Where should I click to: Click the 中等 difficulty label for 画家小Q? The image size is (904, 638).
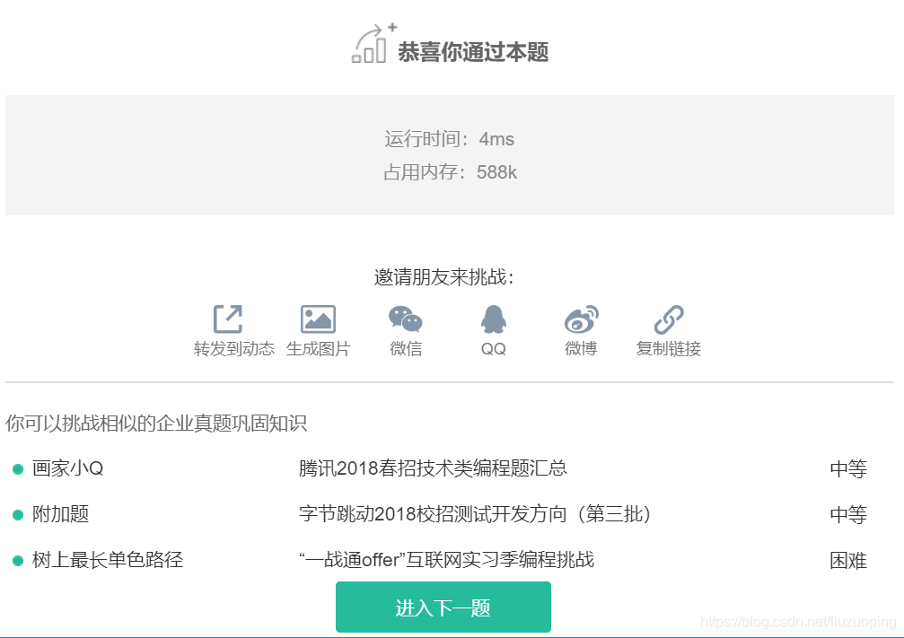coord(848,469)
